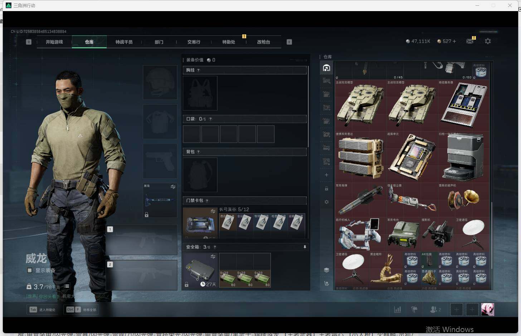Click swap icon on the safe box

pos(213,257)
